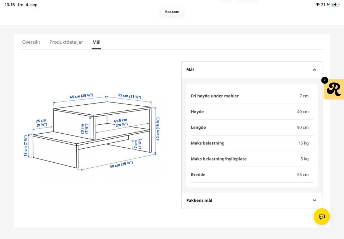Select the Mål tab
344x239 pixels.
pyautogui.click(x=96, y=42)
